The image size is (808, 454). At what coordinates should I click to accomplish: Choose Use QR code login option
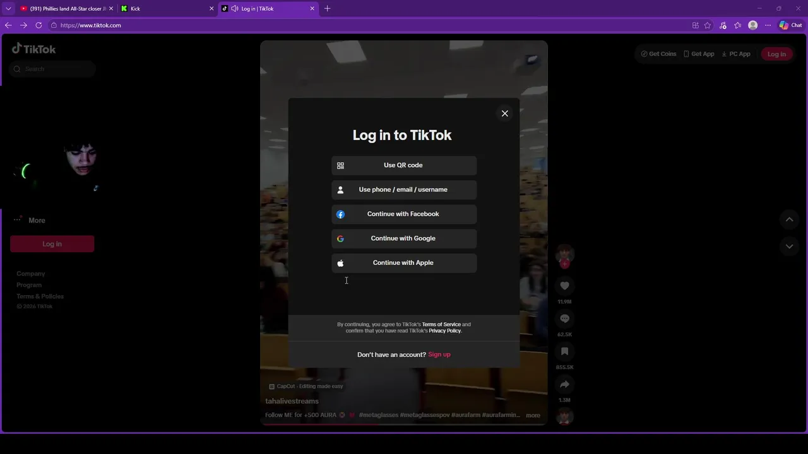click(x=404, y=165)
